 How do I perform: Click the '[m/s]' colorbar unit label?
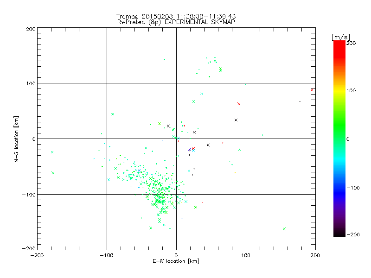(341, 37)
